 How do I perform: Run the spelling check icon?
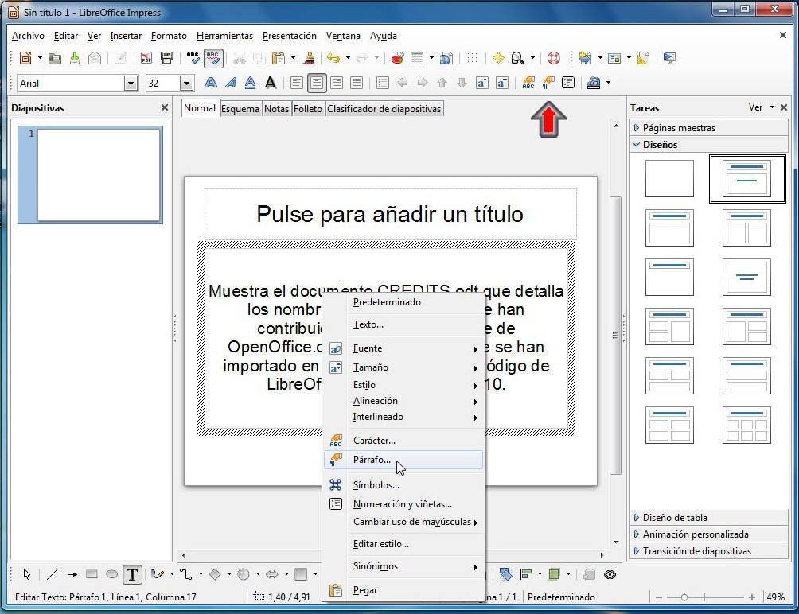[x=193, y=58]
